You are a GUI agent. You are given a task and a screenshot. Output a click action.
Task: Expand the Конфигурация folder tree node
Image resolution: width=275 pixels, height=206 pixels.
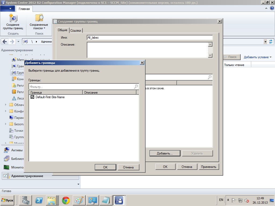[x=6, y=111]
